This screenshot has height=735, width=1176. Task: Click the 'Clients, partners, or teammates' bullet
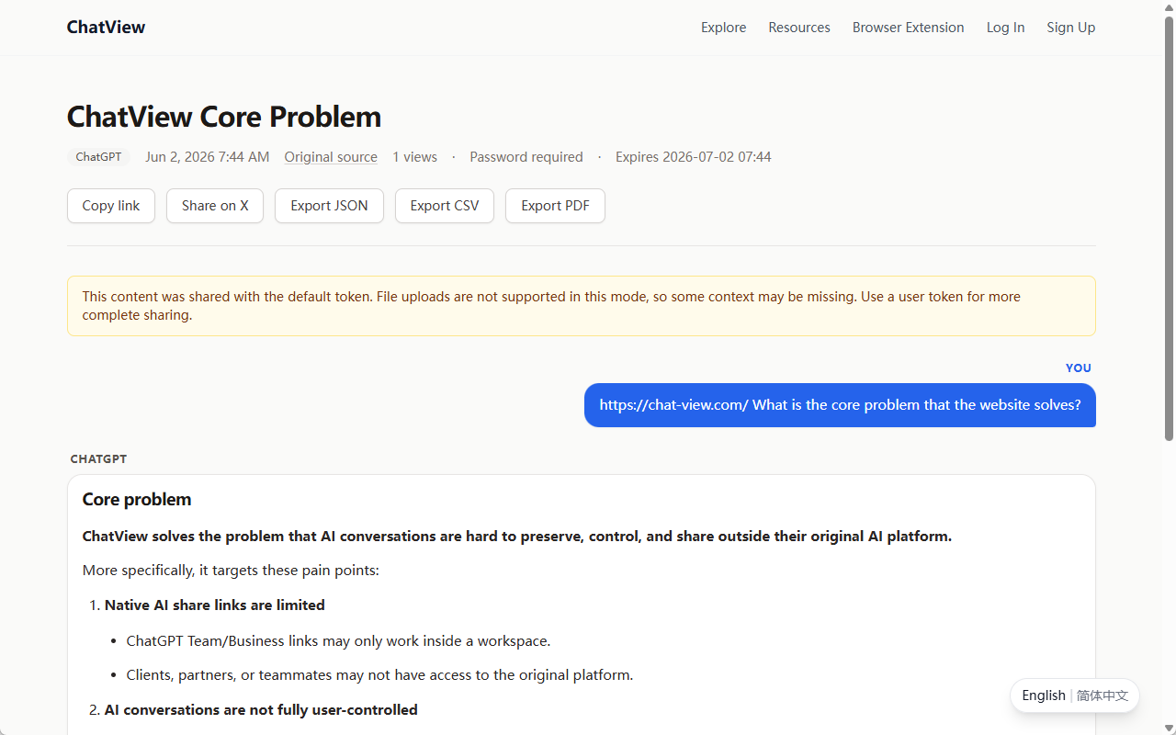click(x=379, y=675)
